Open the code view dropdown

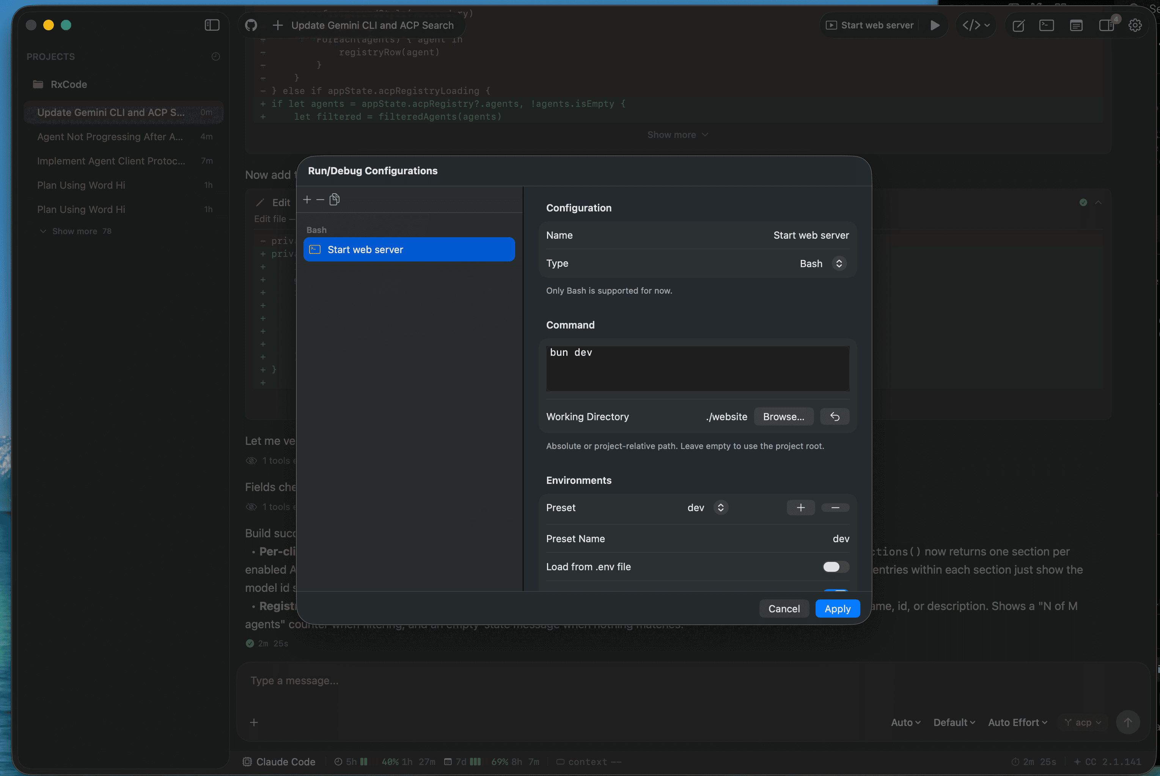[976, 25]
